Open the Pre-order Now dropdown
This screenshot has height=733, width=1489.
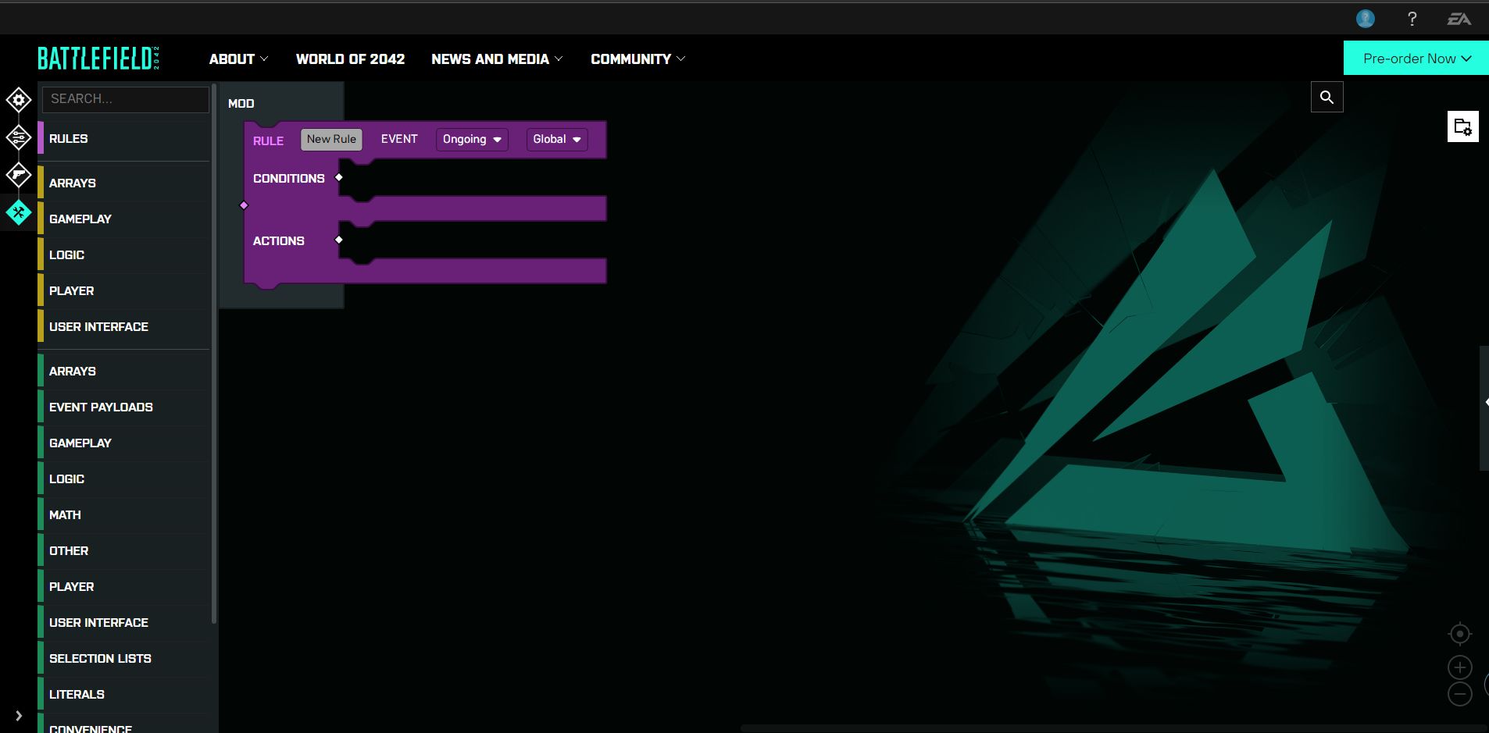click(x=1416, y=59)
